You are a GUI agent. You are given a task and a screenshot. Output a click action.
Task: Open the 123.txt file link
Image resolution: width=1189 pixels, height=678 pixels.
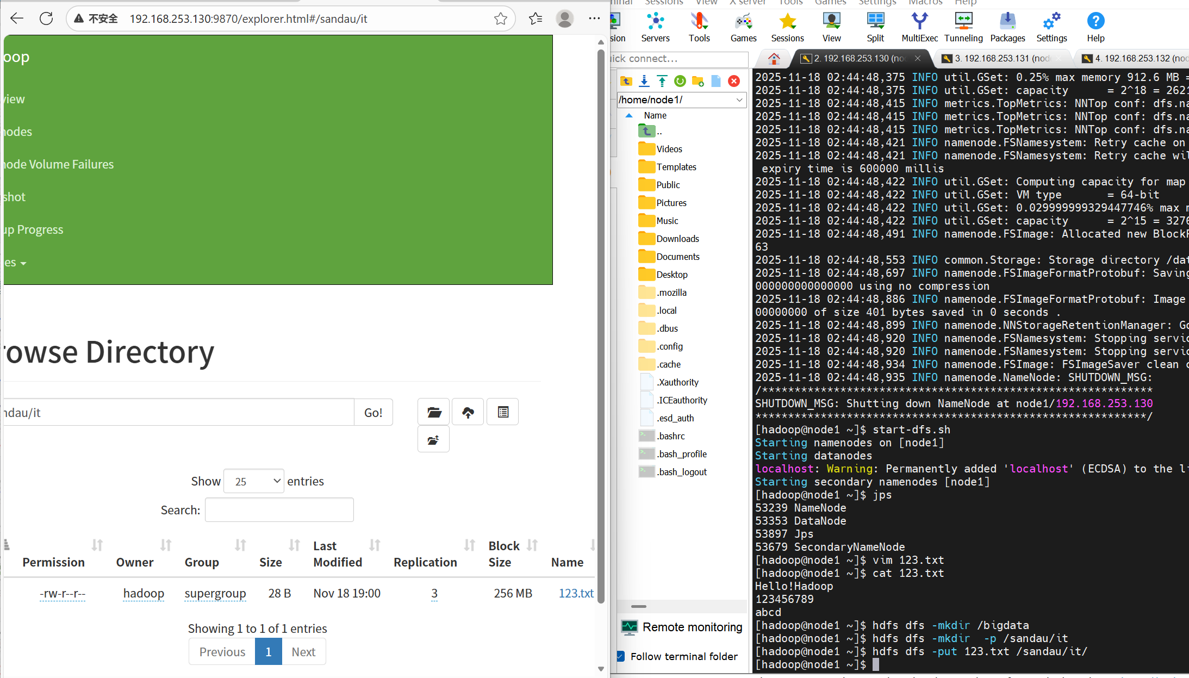coord(576,593)
